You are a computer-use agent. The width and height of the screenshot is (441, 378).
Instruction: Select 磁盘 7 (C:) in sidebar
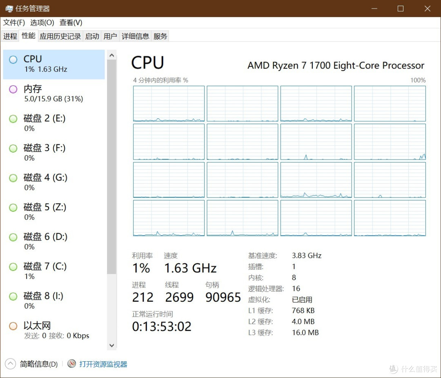[x=54, y=272]
